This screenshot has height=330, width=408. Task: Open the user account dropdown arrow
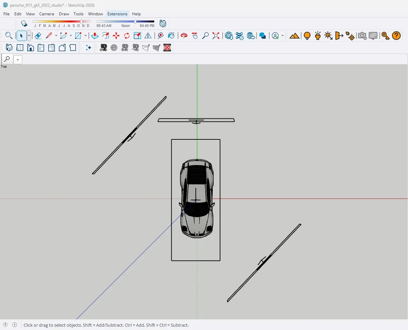click(283, 36)
